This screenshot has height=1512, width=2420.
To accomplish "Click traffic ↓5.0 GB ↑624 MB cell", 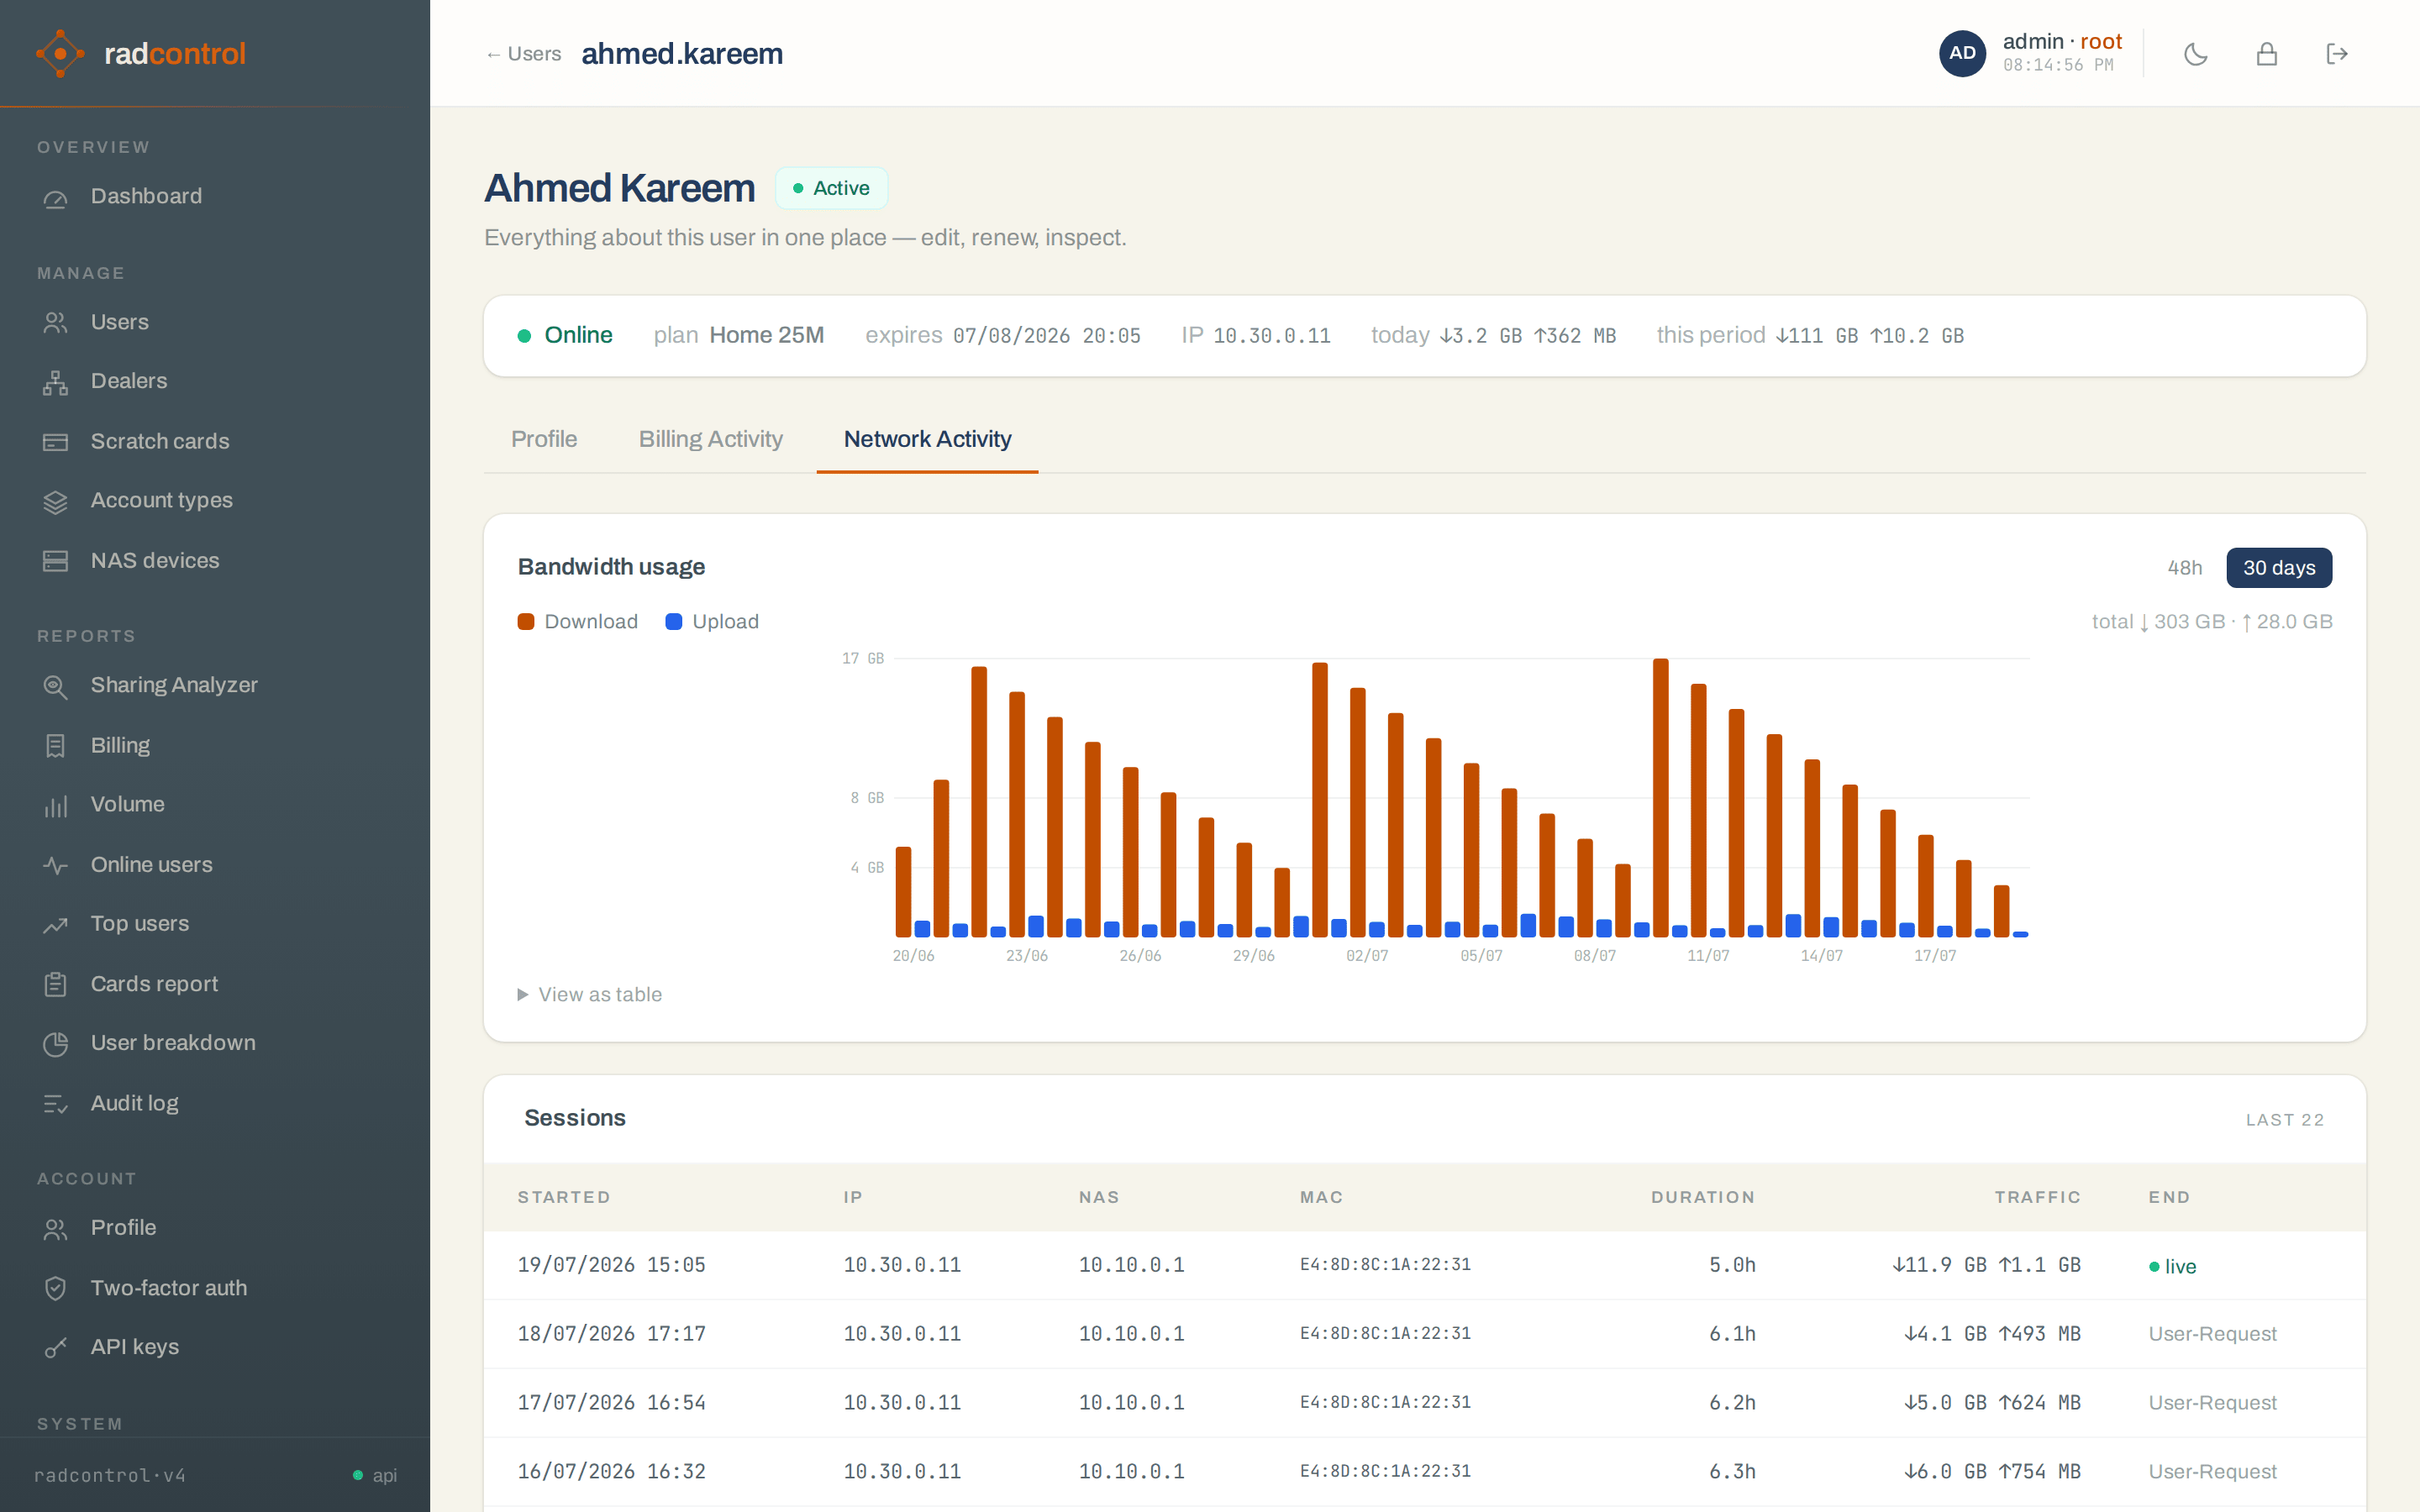I will pos(1992,1403).
